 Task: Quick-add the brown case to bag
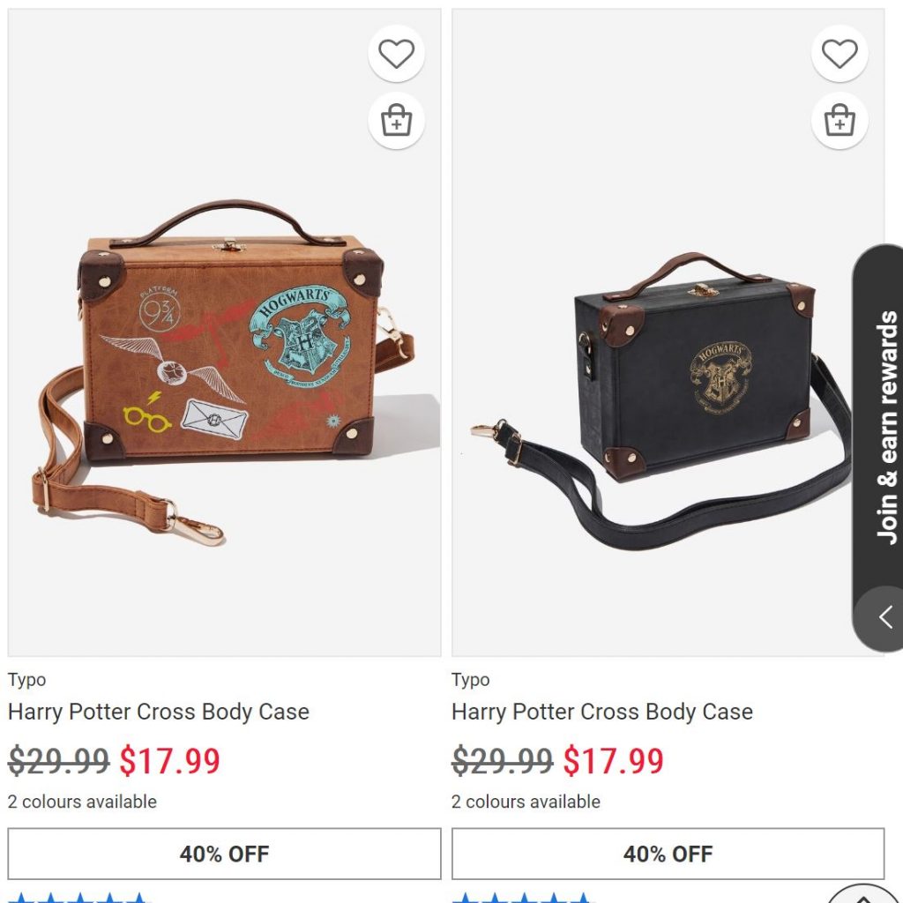pyautogui.click(x=396, y=121)
